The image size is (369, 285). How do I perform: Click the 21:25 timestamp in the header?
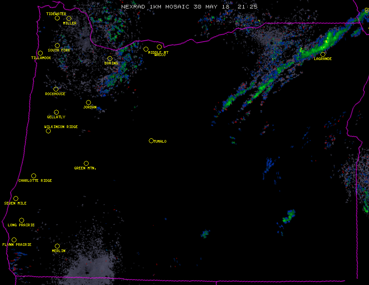[247, 7]
